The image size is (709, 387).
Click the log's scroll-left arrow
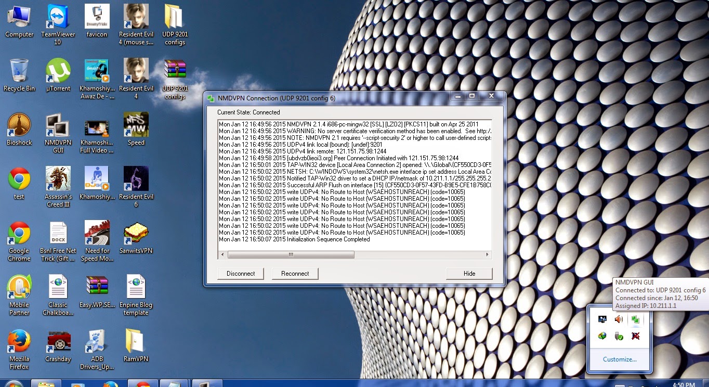222,255
